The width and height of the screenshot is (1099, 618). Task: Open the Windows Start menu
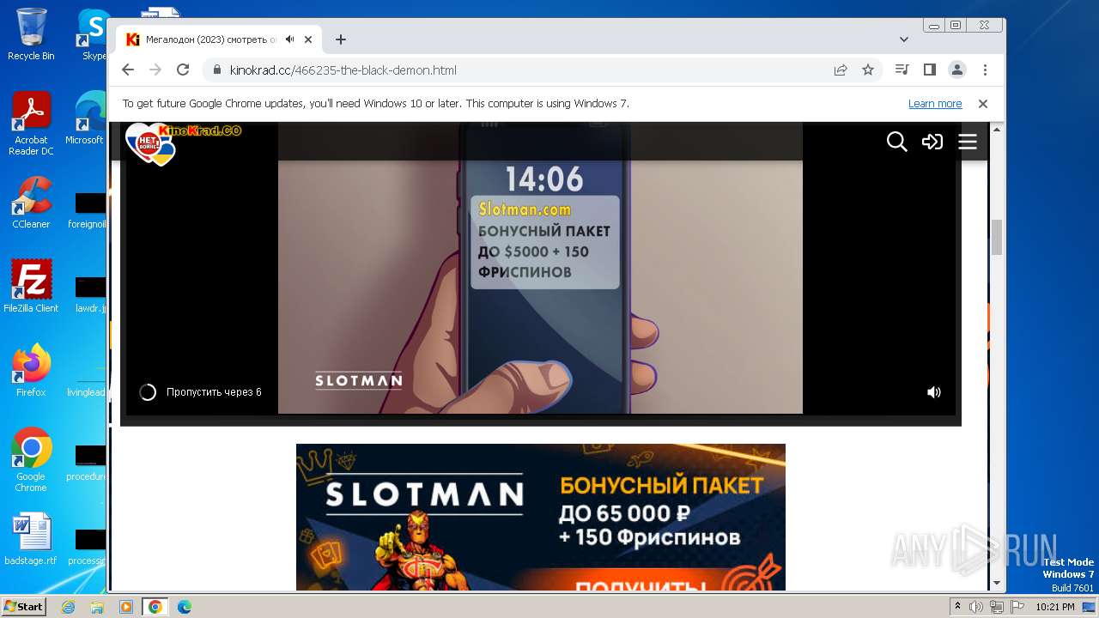(x=23, y=606)
